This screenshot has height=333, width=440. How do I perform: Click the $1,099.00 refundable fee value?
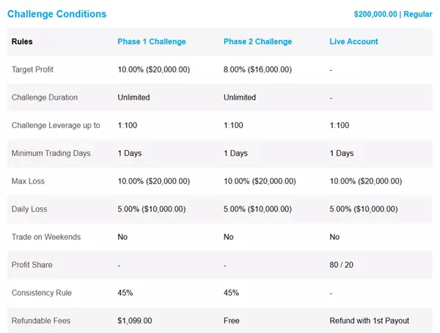[135, 321]
